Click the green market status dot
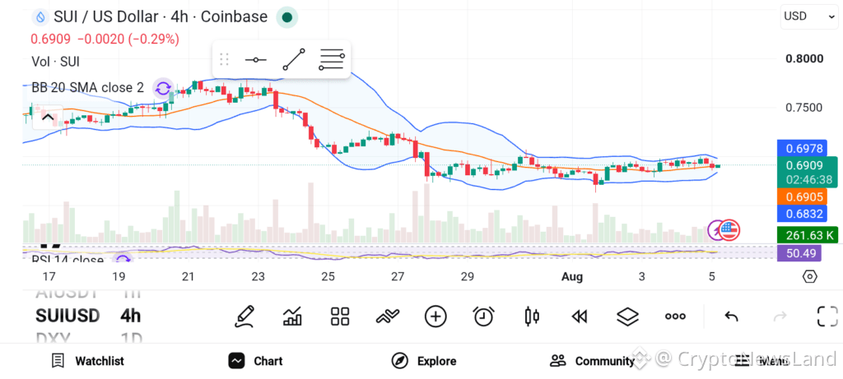Screen dimensions: 843x379 pyautogui.click(x=287, y=17)
